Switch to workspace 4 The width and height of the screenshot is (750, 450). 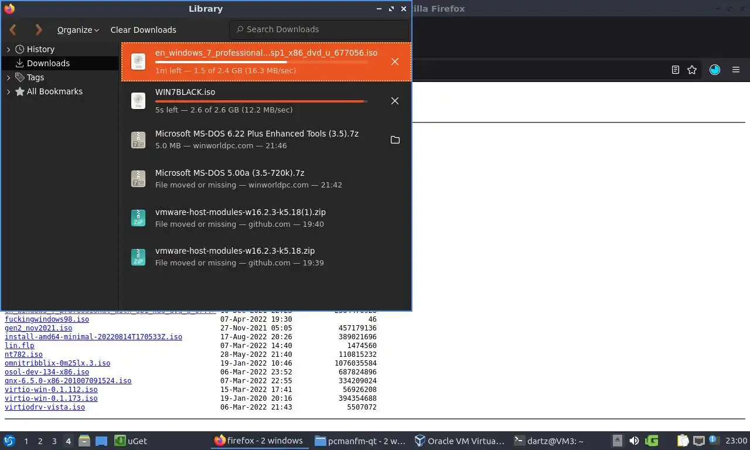tap(68, 441)
